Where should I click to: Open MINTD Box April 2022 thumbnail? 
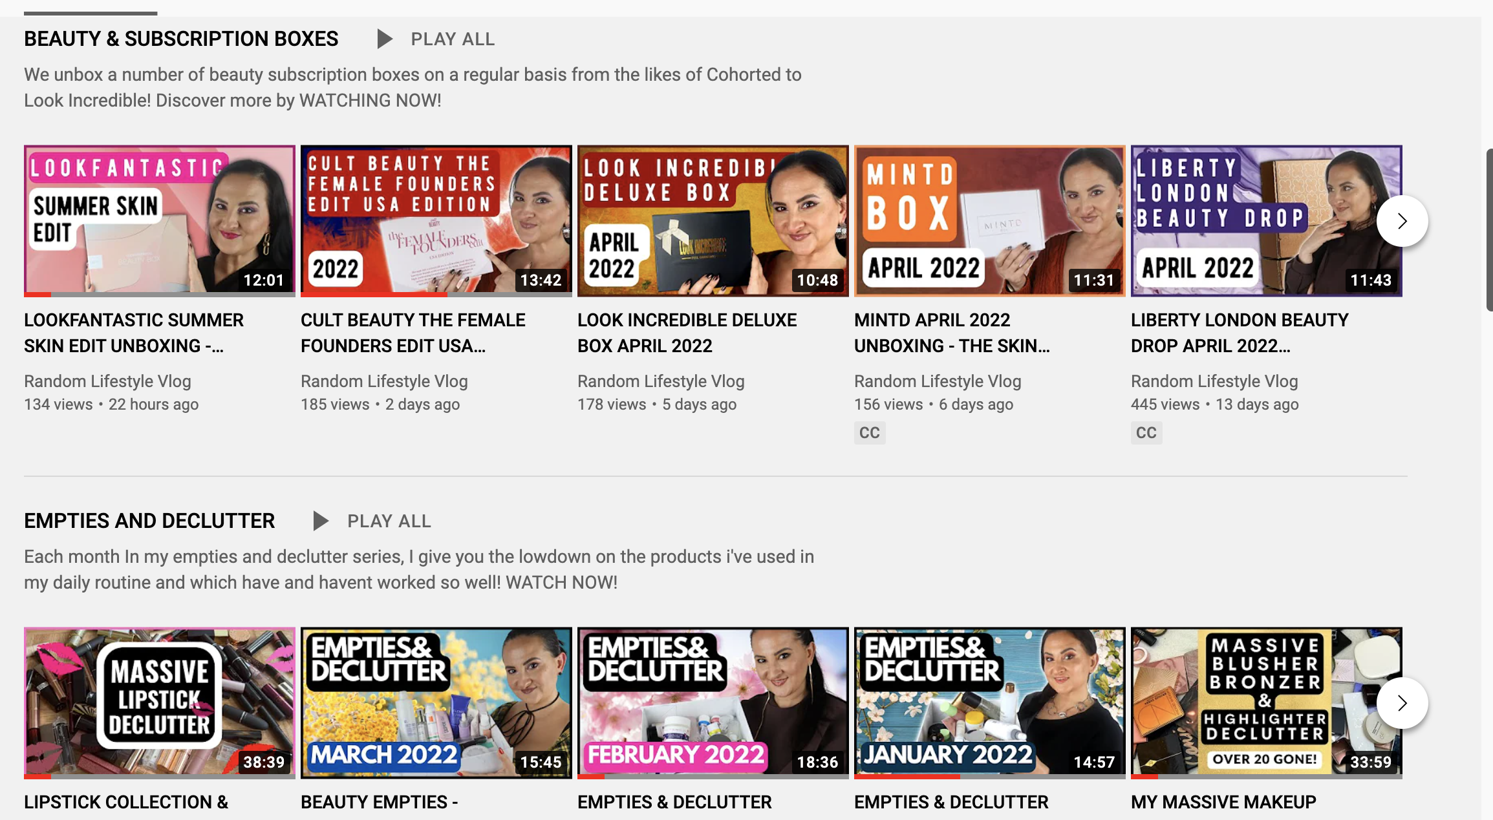coord(990,221)
